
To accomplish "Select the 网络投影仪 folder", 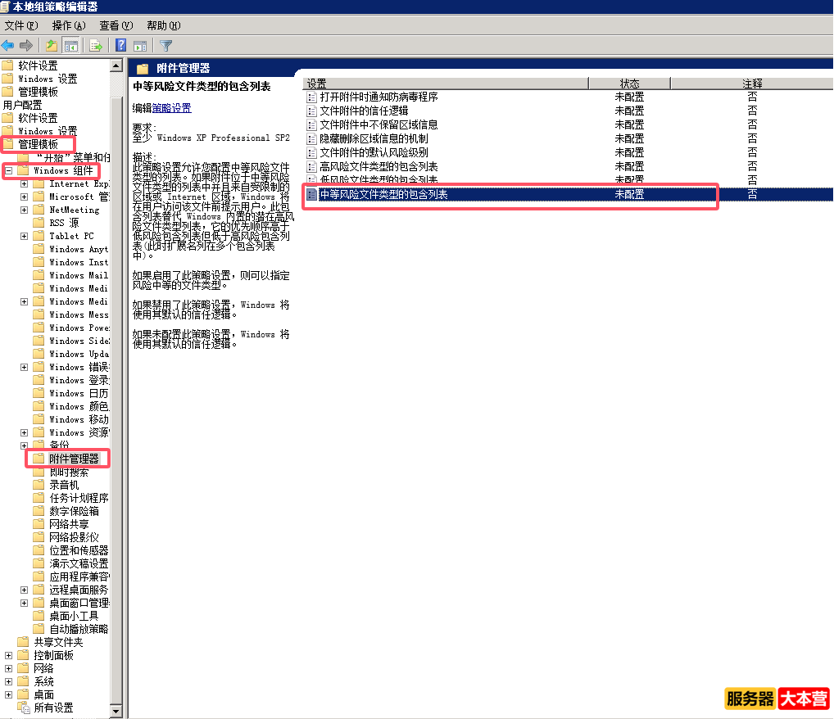I will (x=74, y=537).
